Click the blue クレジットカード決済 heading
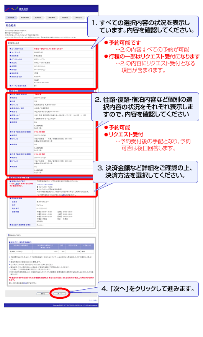 tap(45, 185)
